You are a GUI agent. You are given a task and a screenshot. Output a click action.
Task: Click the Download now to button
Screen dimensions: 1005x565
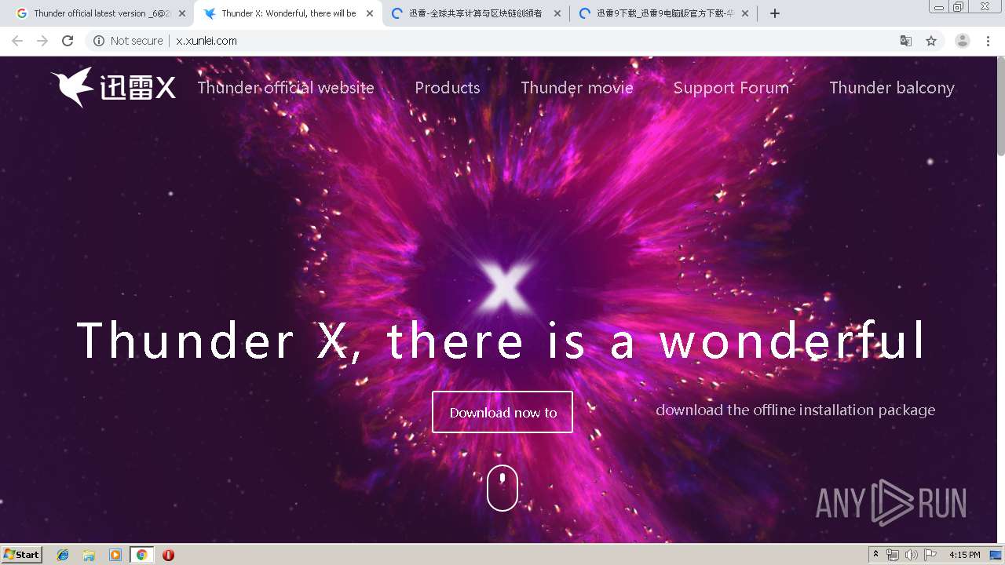click(502, 412)
